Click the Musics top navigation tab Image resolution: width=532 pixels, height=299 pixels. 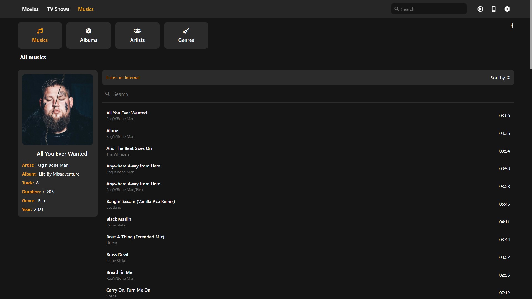[86, 9]
